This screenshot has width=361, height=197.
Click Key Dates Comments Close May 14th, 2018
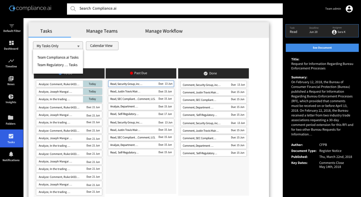(x=332, y=165)
